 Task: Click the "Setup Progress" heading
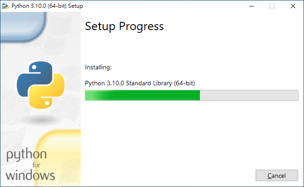pos(124,26)
